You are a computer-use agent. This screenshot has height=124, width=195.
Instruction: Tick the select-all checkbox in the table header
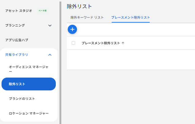tap(73, 43)
